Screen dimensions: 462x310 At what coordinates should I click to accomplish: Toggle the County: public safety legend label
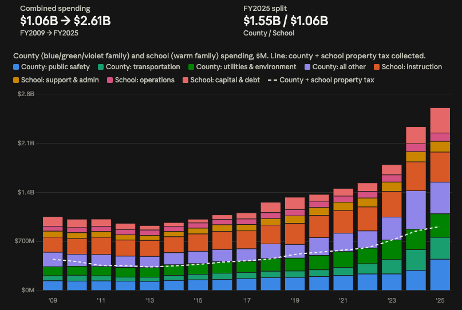tap(56, 67)
